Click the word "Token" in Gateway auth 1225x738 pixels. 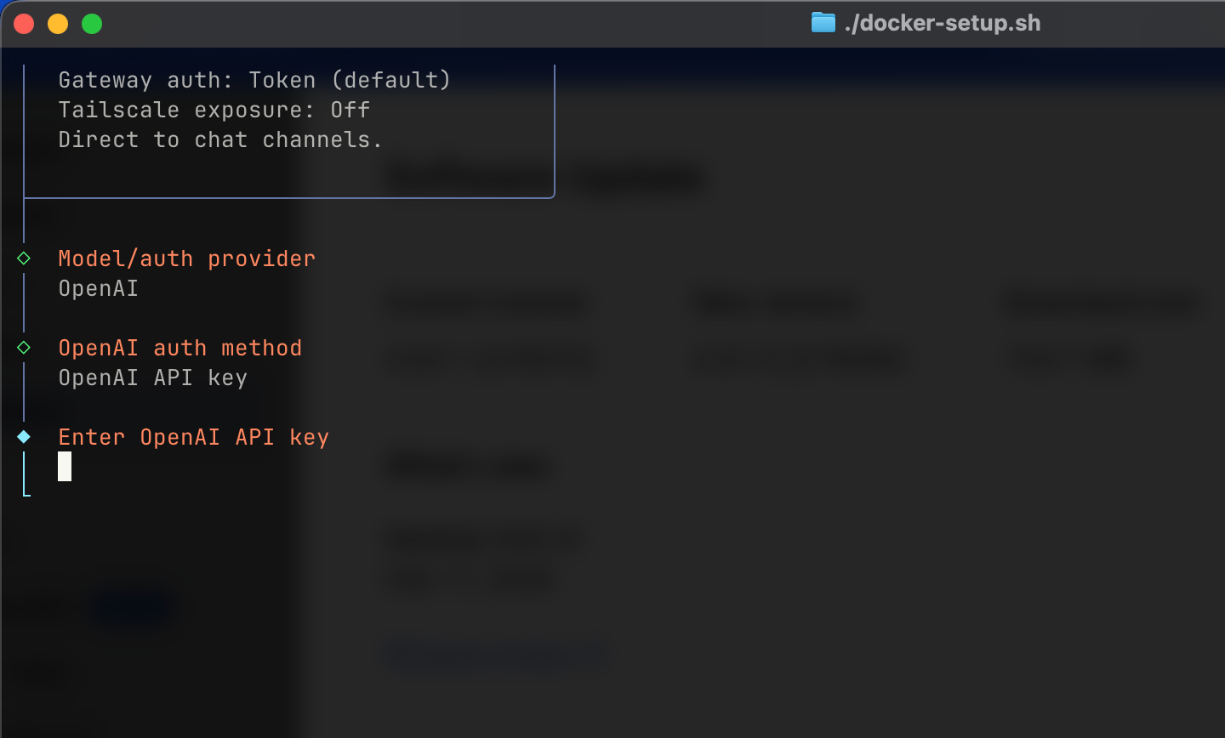click(x=282, y=80)
